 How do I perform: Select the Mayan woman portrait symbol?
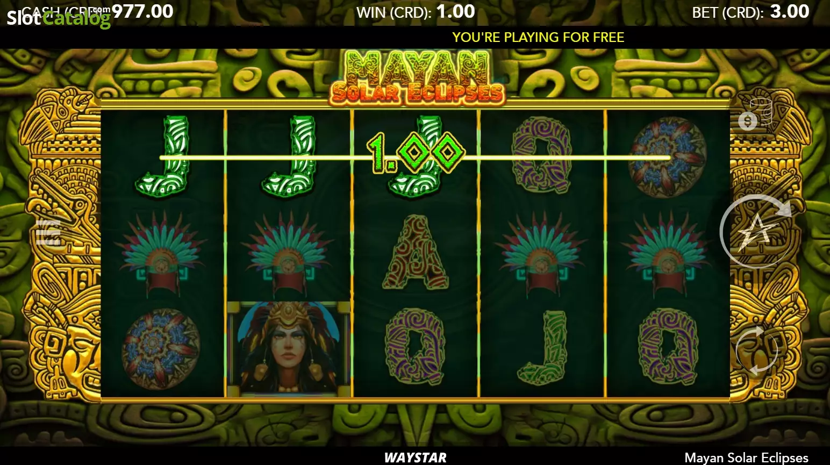pos(289,349)
